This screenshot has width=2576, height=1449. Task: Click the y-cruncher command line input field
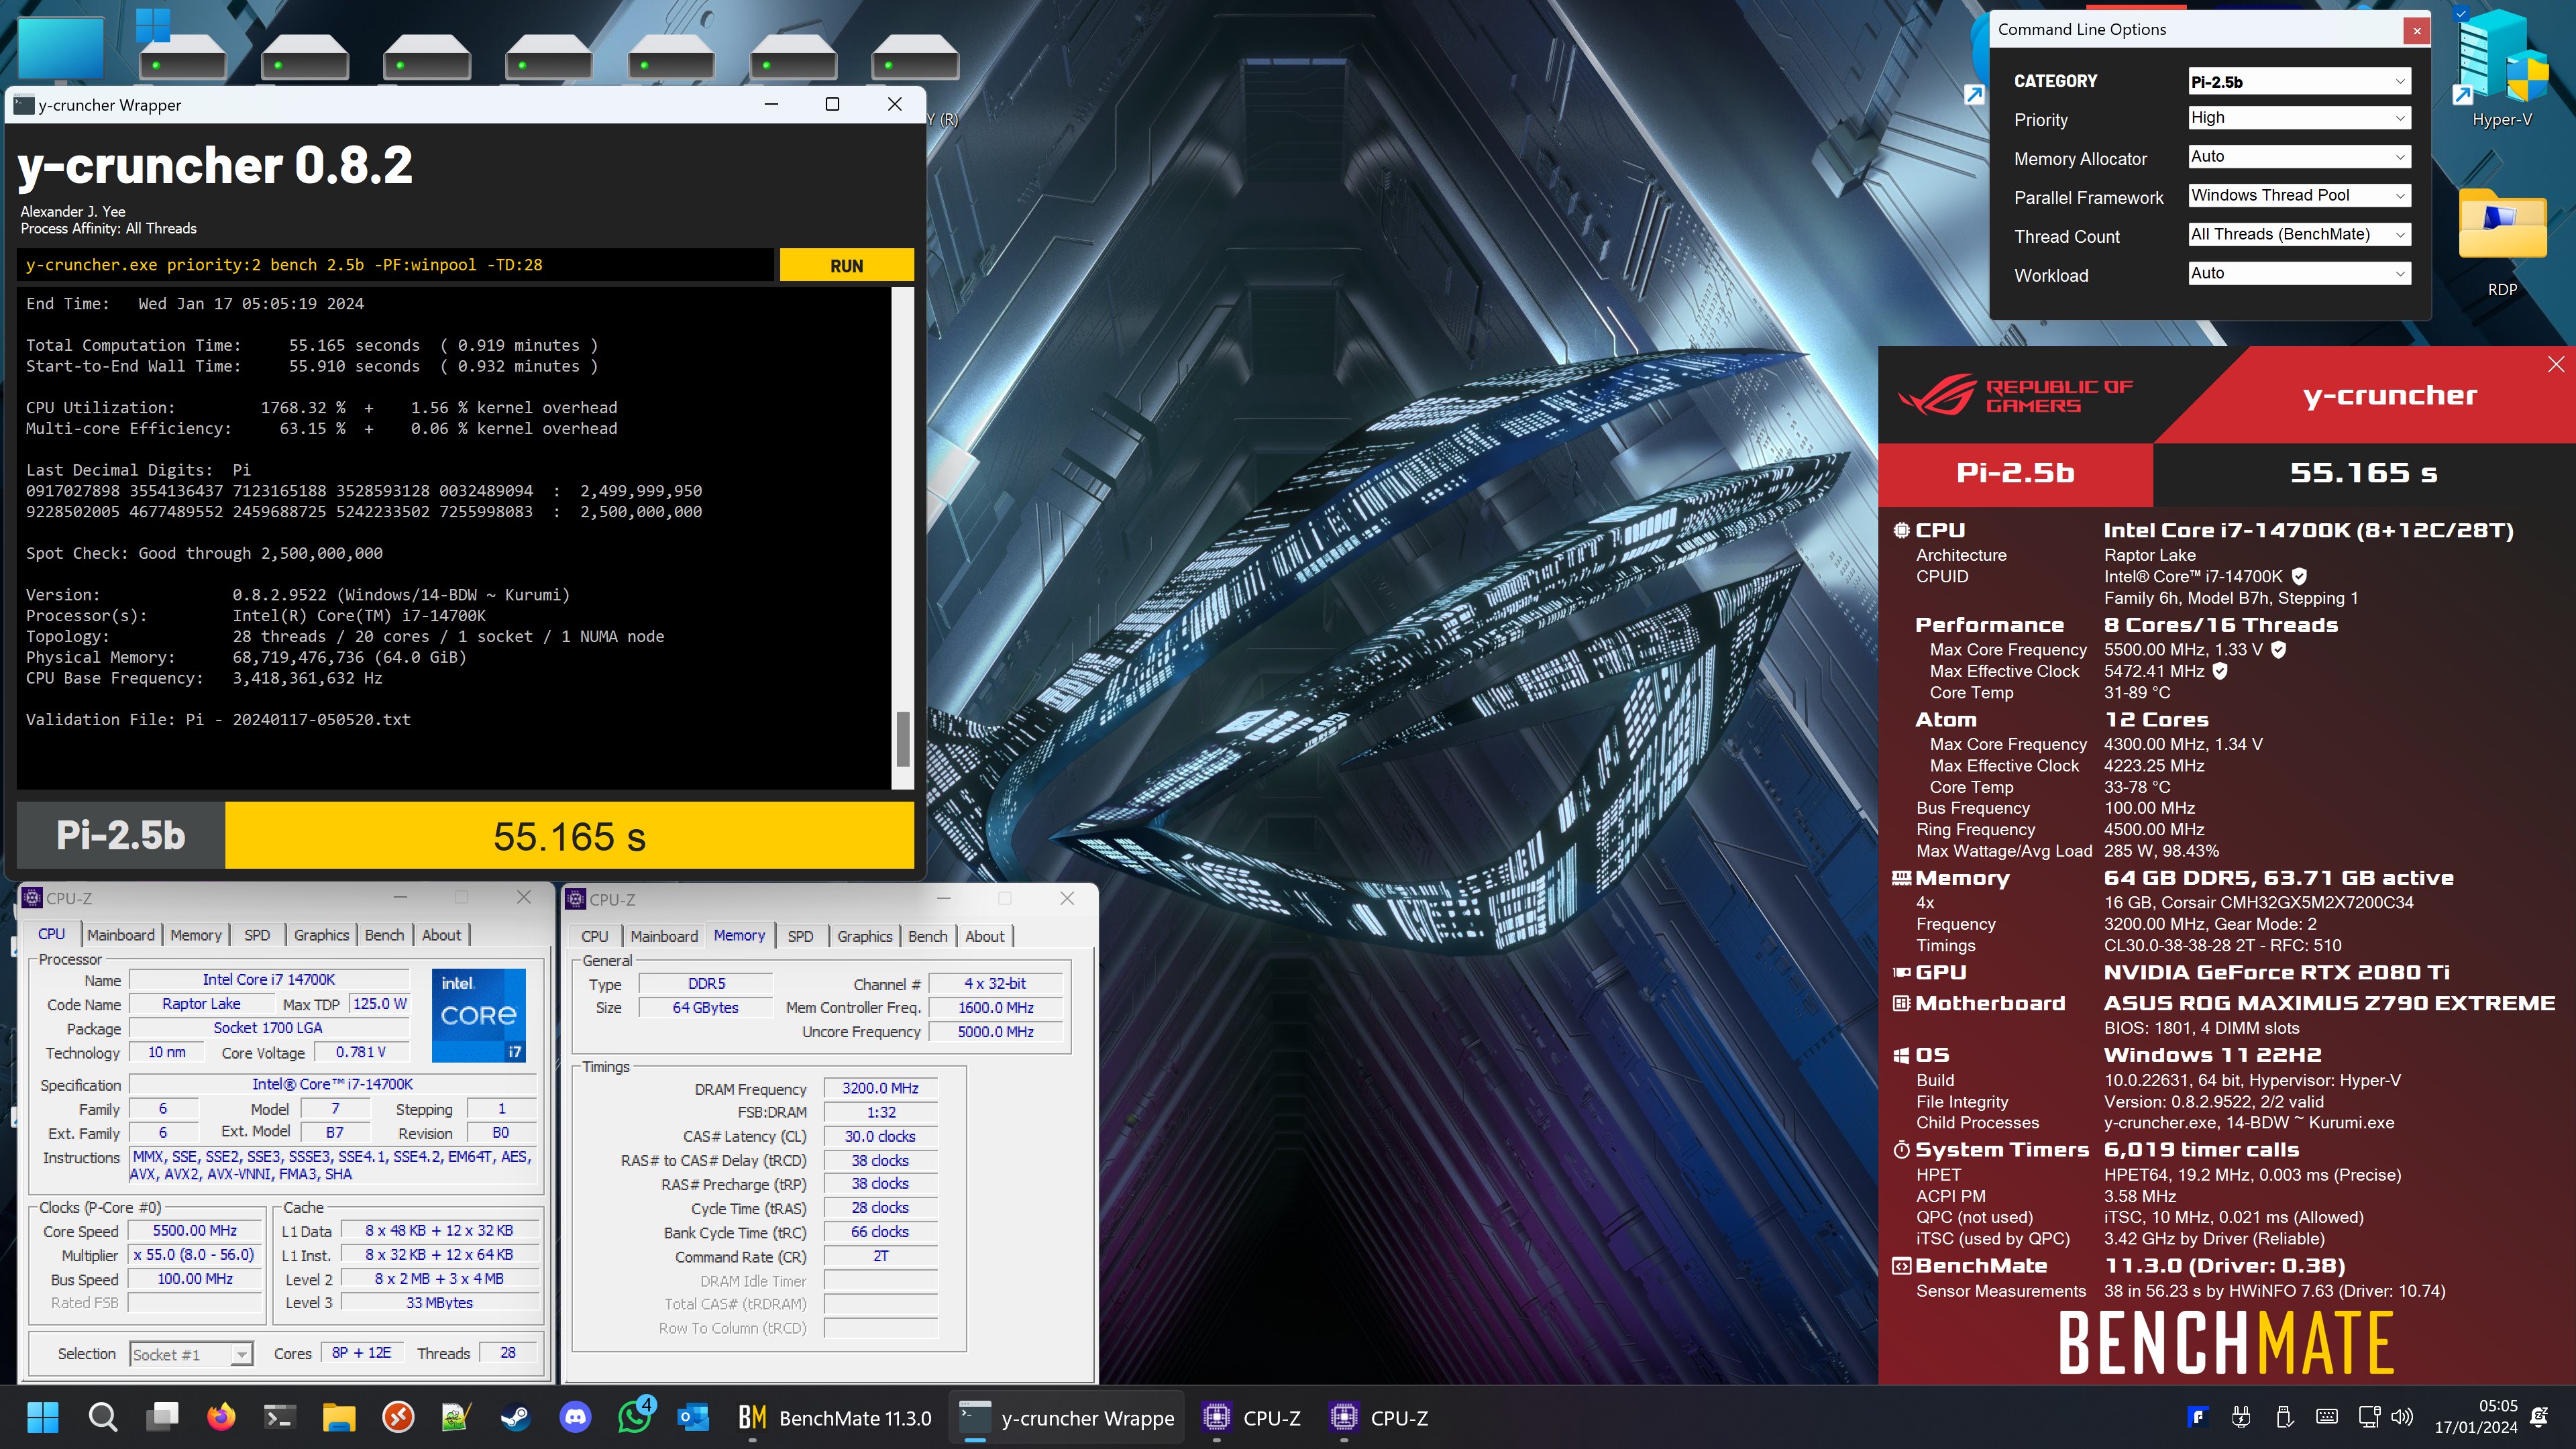(395, 265)
